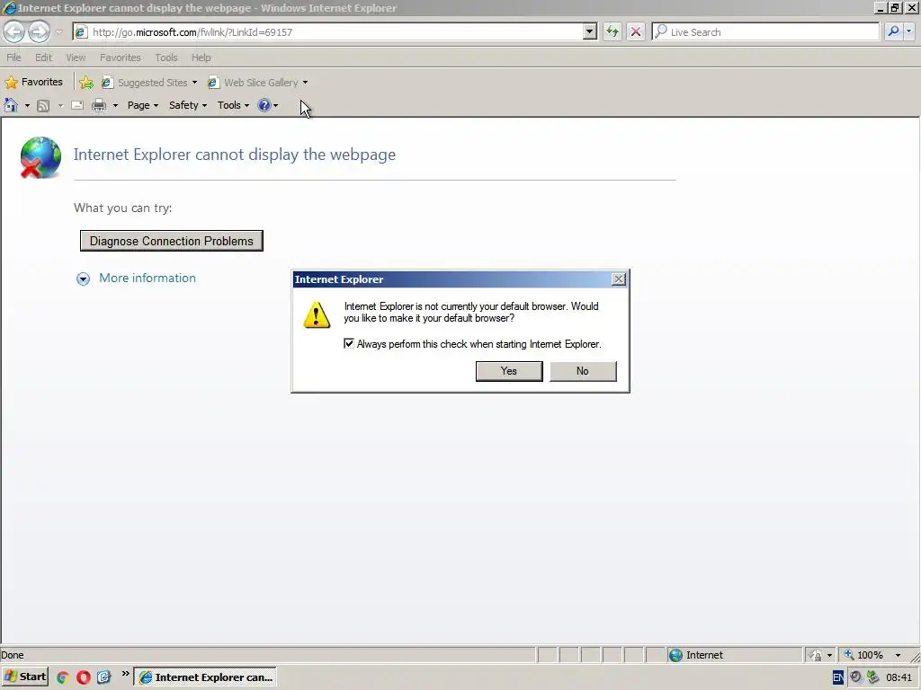Uncheck Always perform this check checkbox
921x690 pixels.
pyautogui.click(x=349, y=344)
